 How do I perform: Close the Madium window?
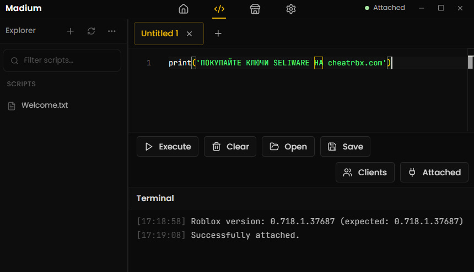pos(460,8)
